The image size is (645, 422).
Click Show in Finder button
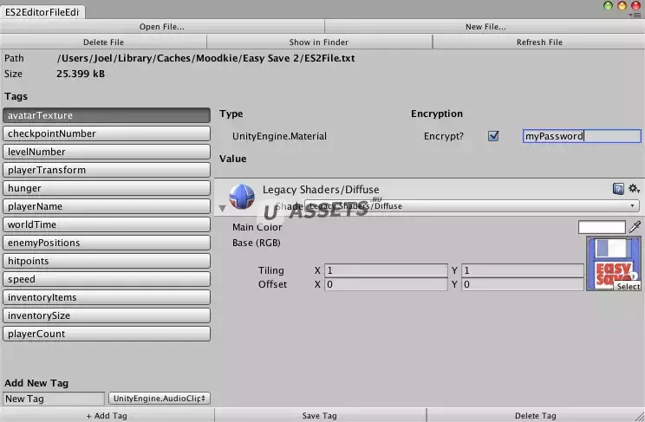click(319, 42)
